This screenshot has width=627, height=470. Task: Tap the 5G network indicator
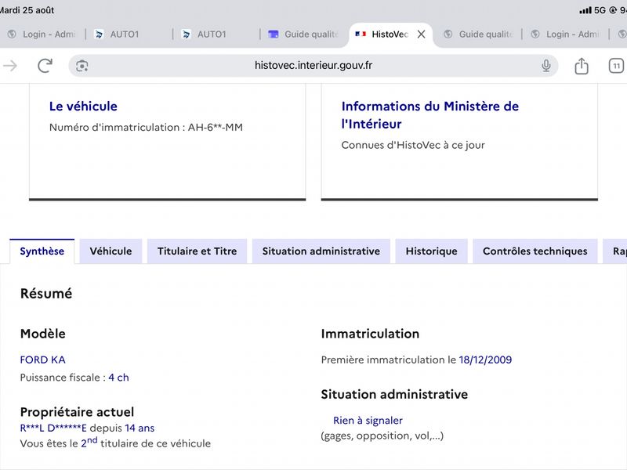[x=600, y=10]
